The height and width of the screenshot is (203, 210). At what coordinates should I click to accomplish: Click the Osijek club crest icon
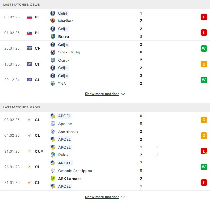point(53,60)
